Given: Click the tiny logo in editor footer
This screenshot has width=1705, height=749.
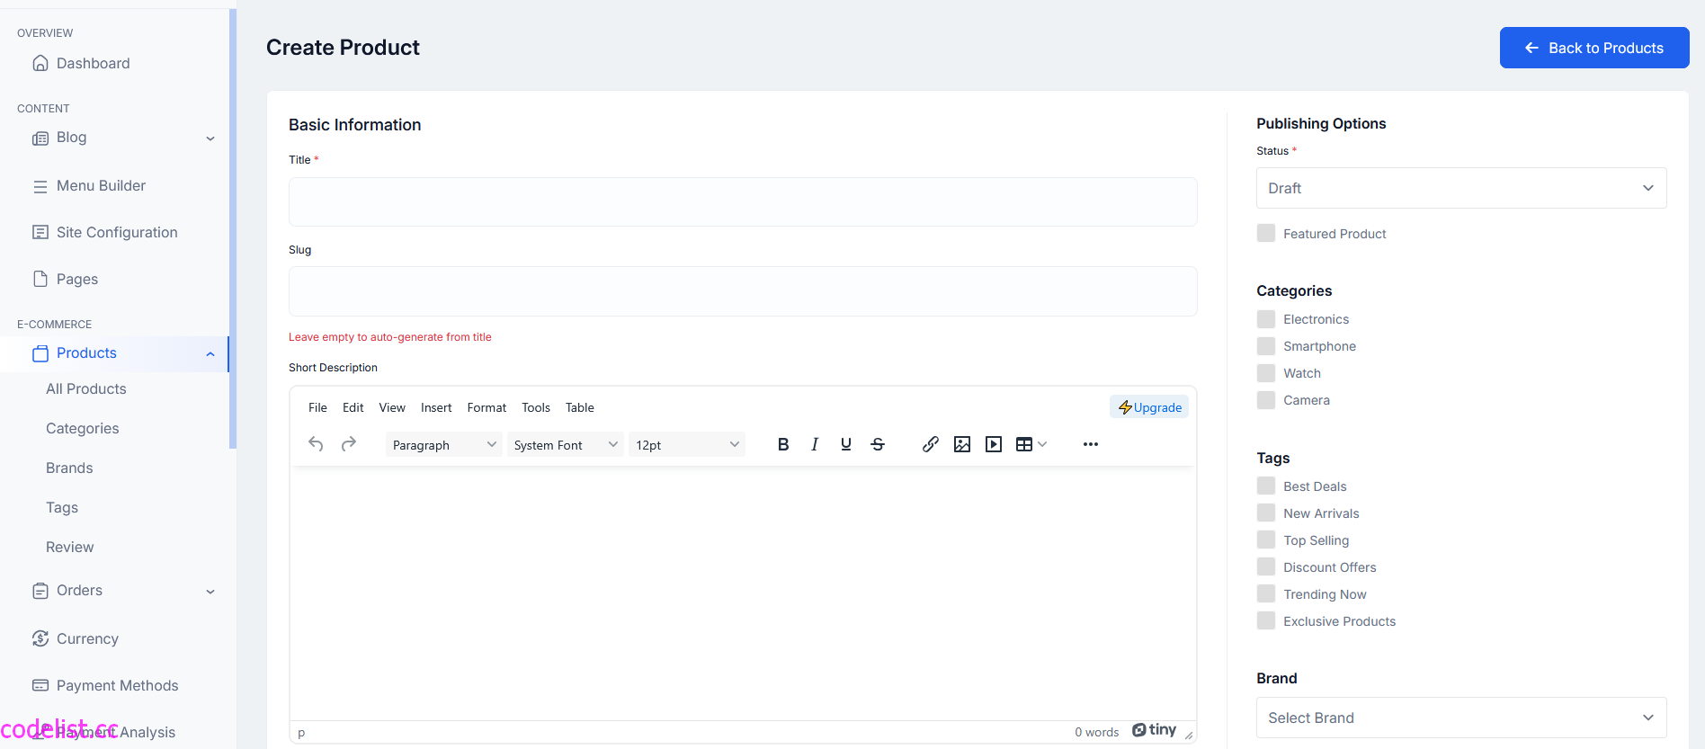Looking at the screenshot, I should [1155, 730].
